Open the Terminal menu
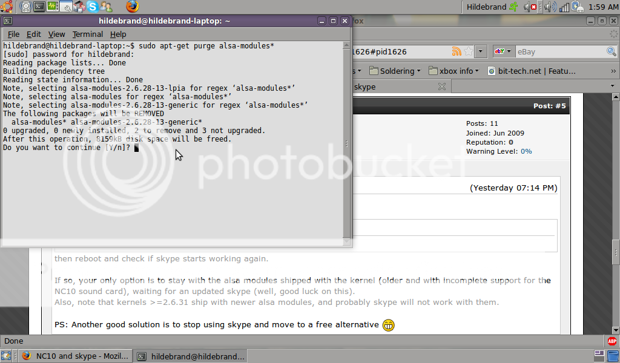 [87, 34]
